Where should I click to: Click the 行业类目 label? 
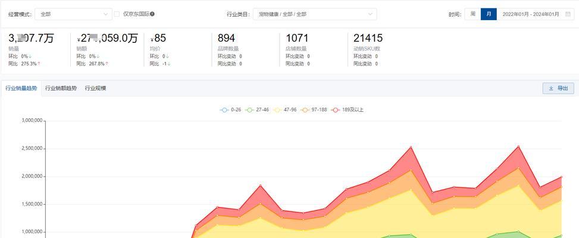(x=237, y=14)
